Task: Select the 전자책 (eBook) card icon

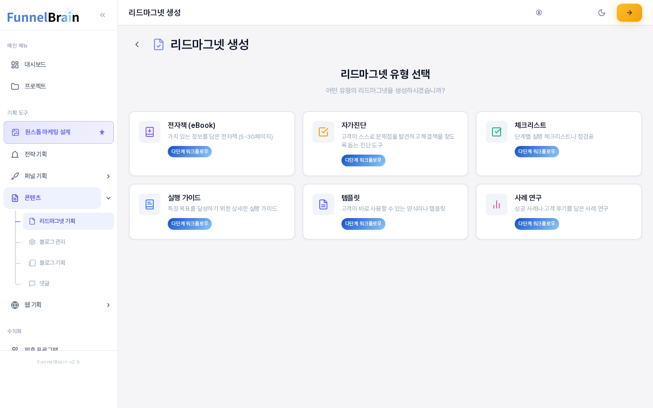Action: pyautogui.click(x=150, y=132)
